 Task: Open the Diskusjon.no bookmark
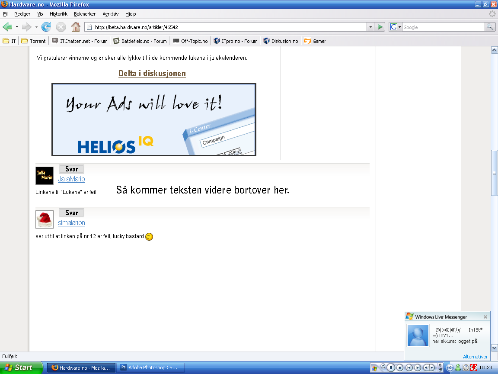tap(281, 41)
